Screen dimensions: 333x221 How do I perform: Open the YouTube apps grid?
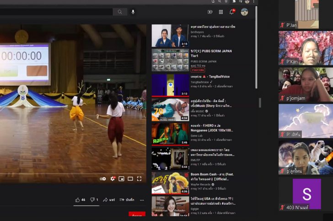[x=221, y=12]
